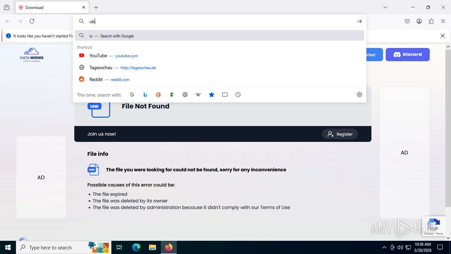
Task: Click the 'Join us now!' text
Action: pyautogui.click(x=101, y=134)
